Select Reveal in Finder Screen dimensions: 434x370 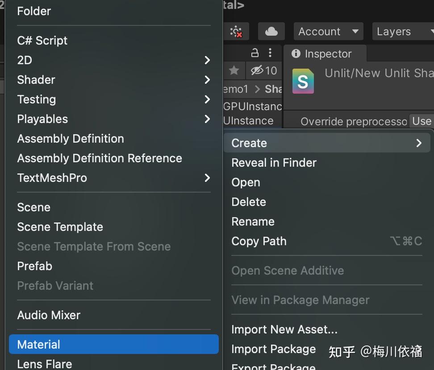(274, 163)
